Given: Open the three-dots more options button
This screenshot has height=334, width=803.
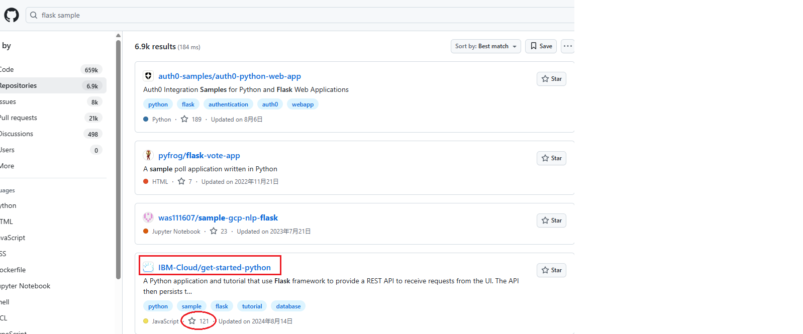Looking at the screenshot, I should (x=567, y=46).
